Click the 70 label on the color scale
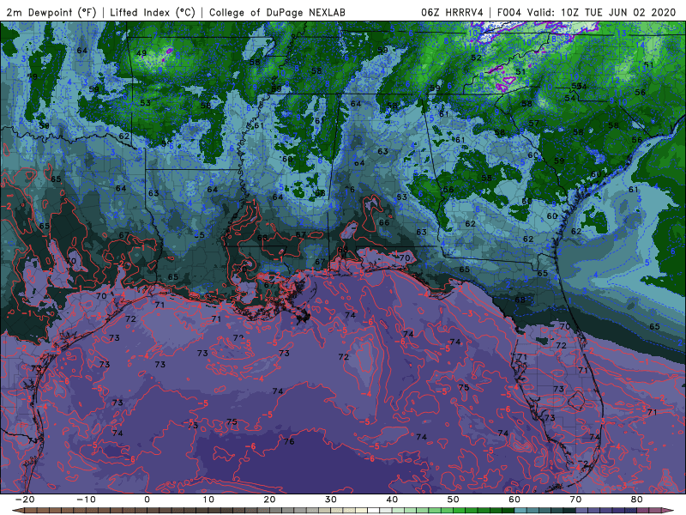686x515 pixels. point(575,500)
